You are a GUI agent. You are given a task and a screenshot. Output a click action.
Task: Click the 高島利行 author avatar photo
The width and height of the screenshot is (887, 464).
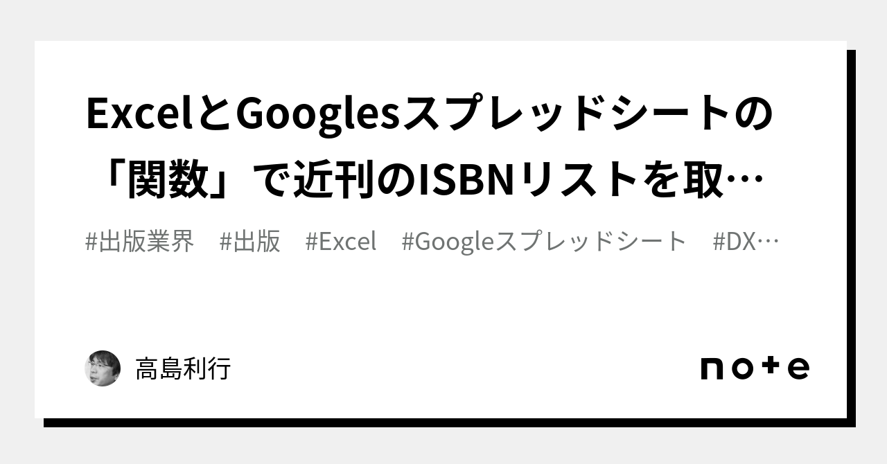point(103,368)
